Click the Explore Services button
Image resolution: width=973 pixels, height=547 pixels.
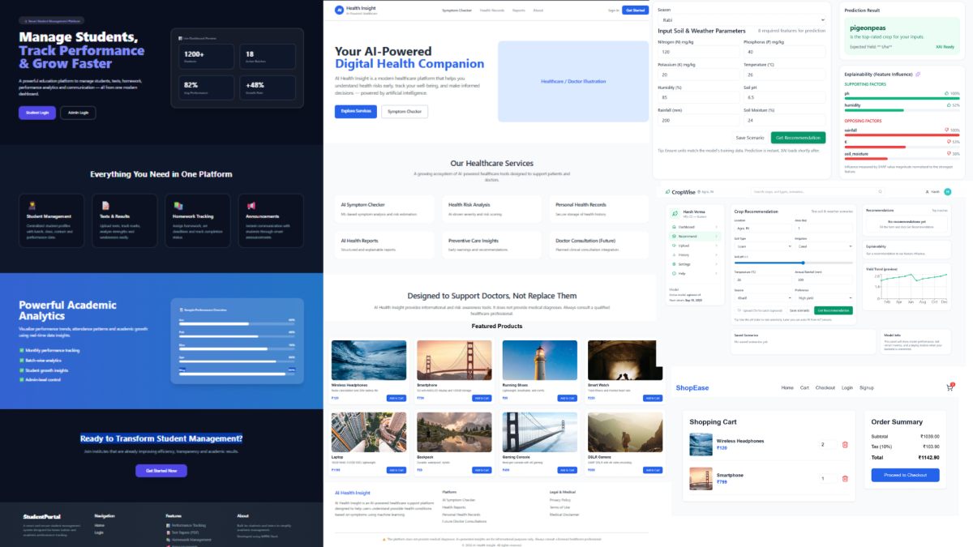coord(355,112)
